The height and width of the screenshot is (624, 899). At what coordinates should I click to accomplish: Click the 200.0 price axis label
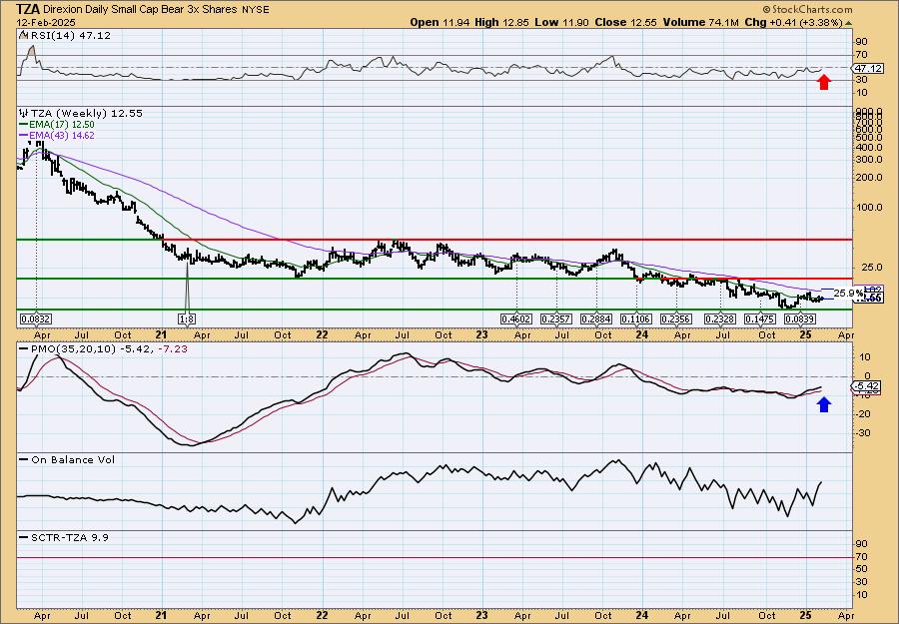click(x=868, y=177)
